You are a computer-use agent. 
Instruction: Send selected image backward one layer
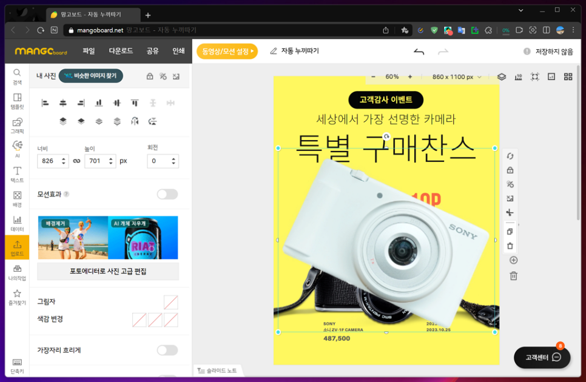click(99, 121)
